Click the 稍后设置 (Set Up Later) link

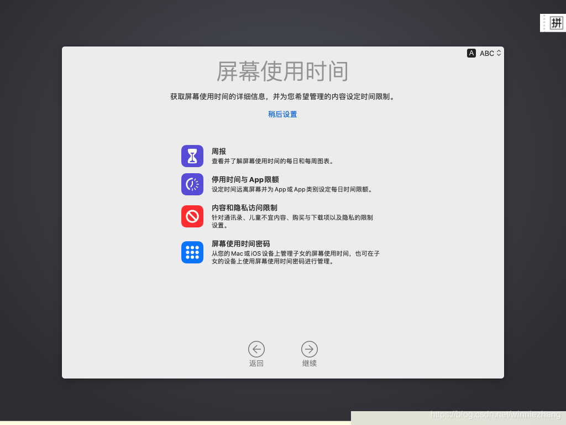(x=282, y=114)
